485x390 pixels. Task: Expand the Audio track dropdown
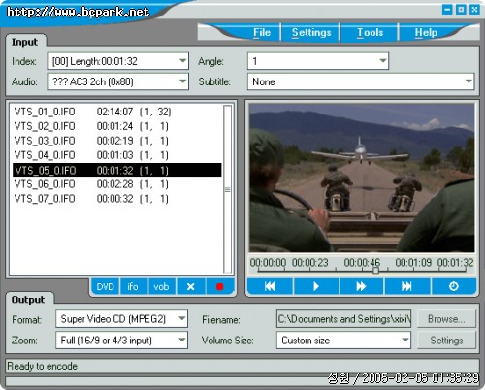point(182,81)
